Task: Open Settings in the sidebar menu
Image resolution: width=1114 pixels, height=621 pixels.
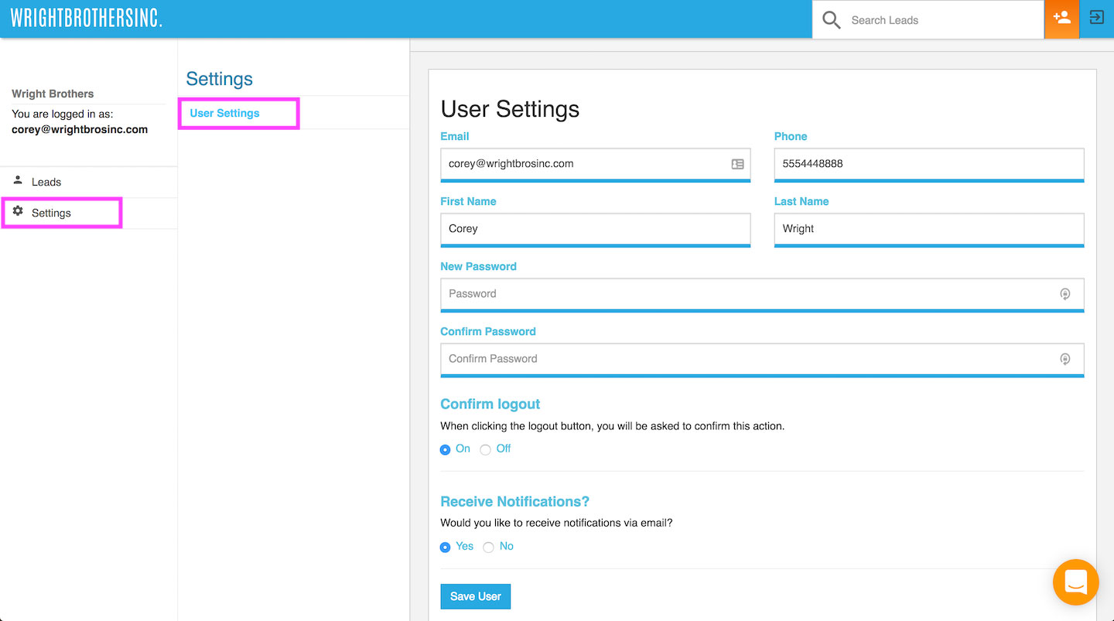Action: 89,213
